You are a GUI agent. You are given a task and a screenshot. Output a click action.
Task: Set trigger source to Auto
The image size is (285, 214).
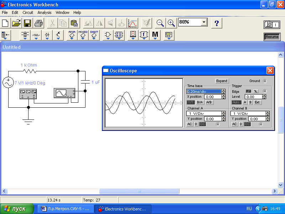point(236,102)
